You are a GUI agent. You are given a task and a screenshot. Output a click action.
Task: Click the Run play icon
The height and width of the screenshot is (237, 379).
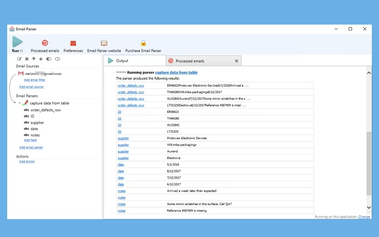[x=18, y=42]
